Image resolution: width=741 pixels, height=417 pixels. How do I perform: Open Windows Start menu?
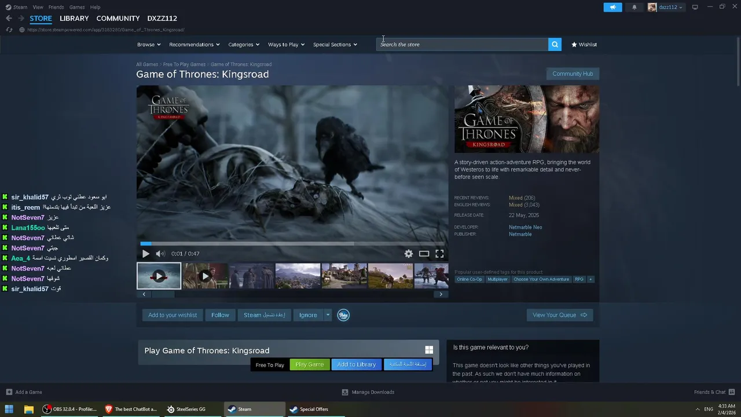(x=9, y=409)
